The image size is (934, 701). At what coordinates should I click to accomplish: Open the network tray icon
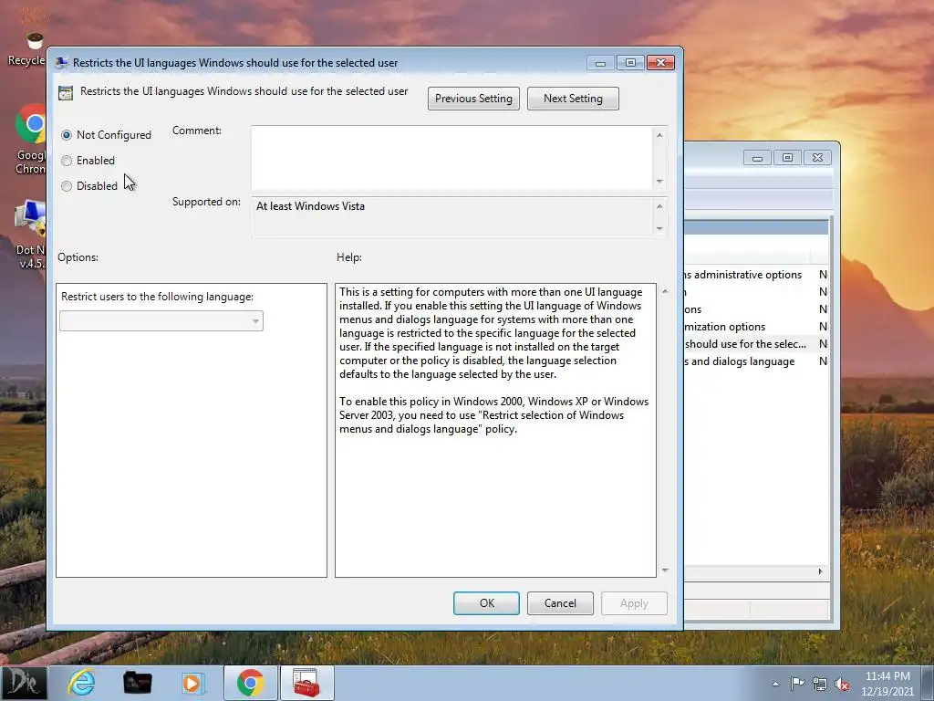coord(820,684)
